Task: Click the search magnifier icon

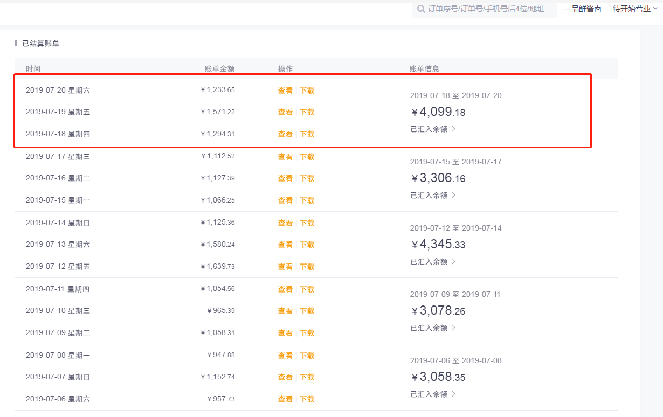Action: [421, 9]
